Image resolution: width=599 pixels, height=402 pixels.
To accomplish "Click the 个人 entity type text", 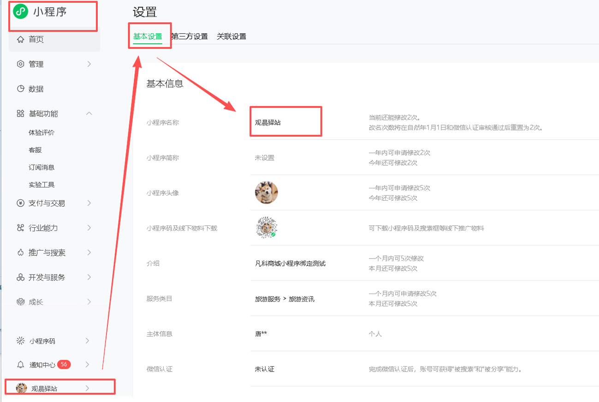I will pyautogui.click(x=375, y=334).
